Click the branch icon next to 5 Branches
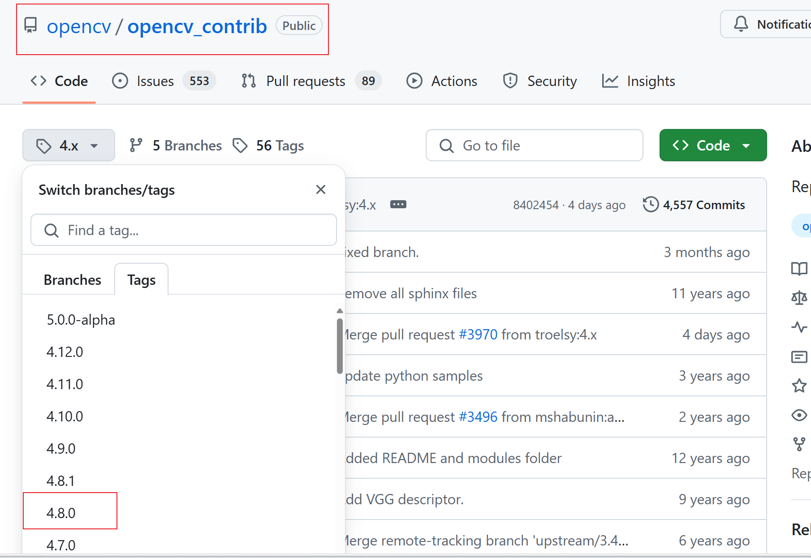This screenshot has height=558, width=811. (x=136, y=145)
